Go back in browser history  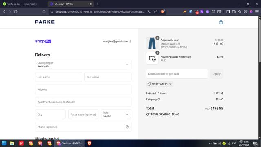click(4, 12)
